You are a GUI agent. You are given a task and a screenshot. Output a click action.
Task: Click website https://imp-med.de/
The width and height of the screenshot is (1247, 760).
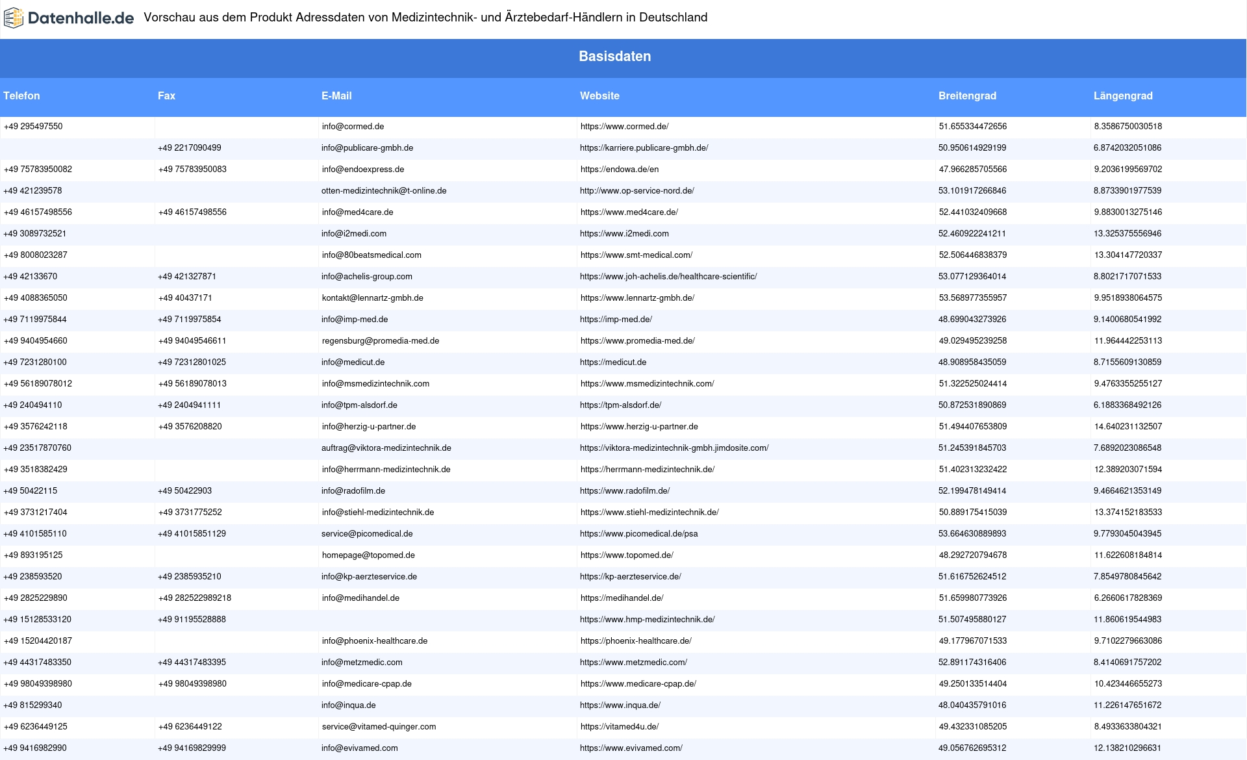[616, 320]
